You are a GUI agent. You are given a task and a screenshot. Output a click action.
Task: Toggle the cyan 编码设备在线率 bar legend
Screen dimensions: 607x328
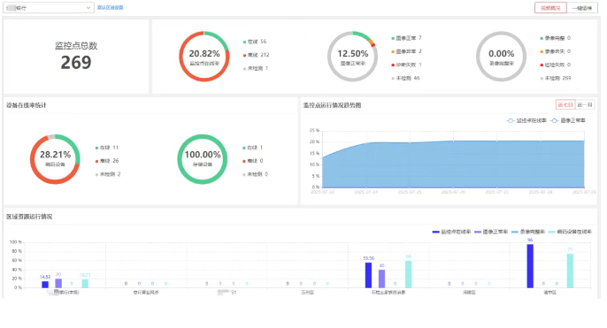(570, 232)
